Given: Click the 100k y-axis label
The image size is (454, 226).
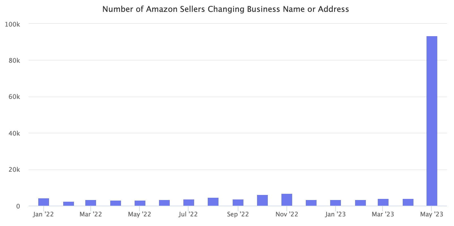Looking at the screenshot, I should [x=12, y=24].
